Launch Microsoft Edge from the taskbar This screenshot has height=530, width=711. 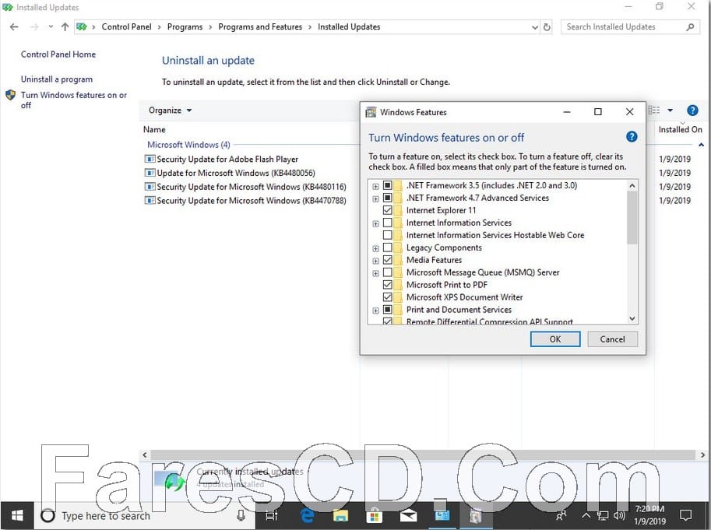point(307,515)
